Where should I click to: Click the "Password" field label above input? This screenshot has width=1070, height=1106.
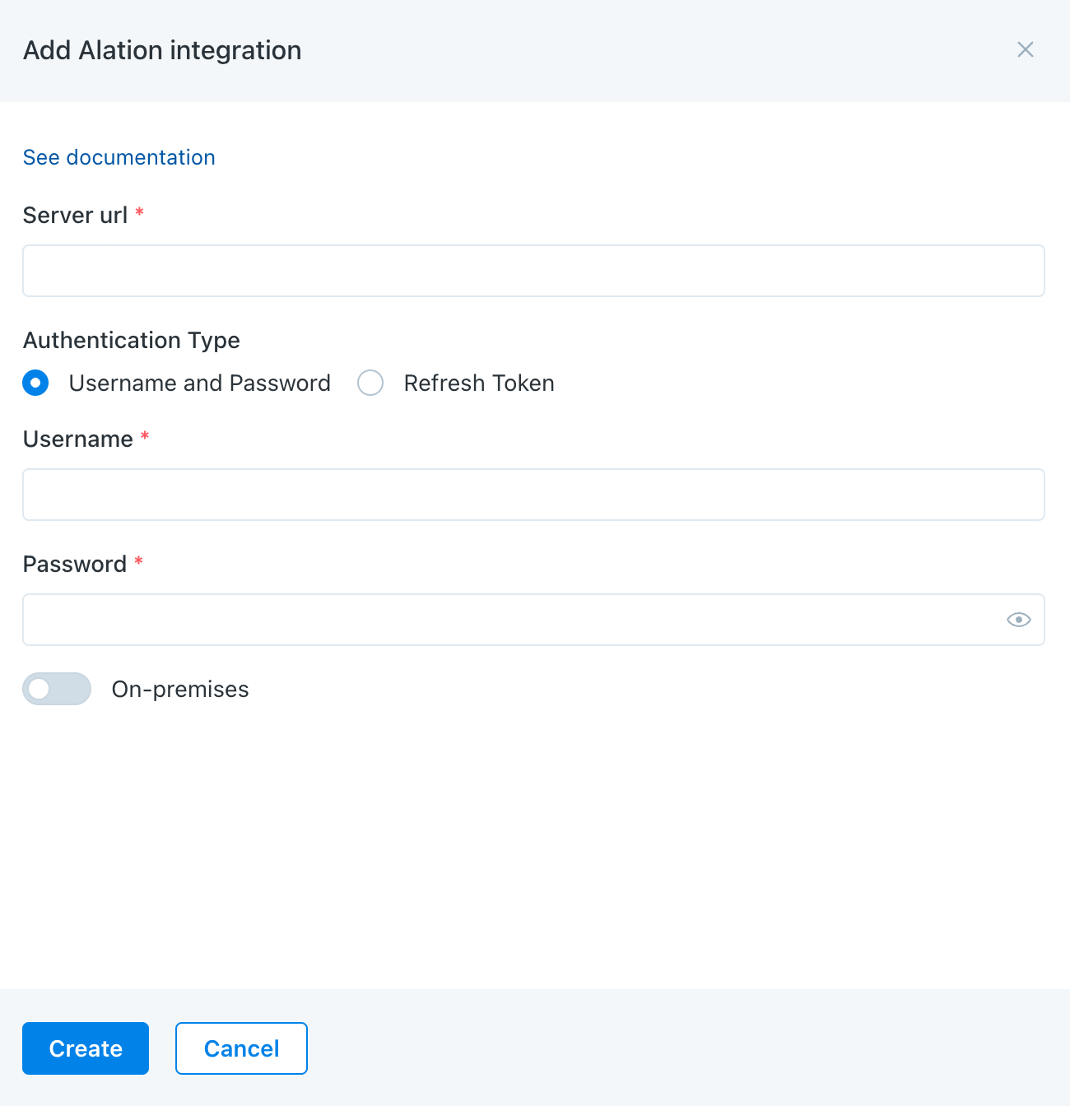click(75, 565)
